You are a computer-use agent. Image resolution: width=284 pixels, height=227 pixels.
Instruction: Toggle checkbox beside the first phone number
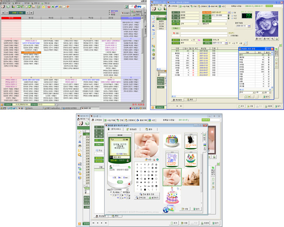coord(232,16)
